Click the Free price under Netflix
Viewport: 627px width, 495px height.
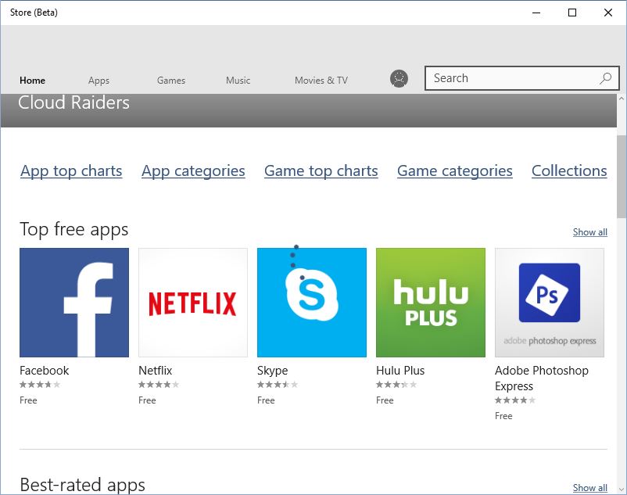pos(147,400)
